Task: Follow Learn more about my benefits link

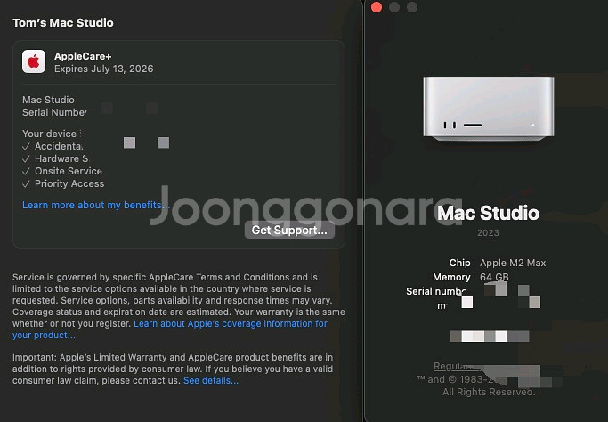Action: point(96,205)
